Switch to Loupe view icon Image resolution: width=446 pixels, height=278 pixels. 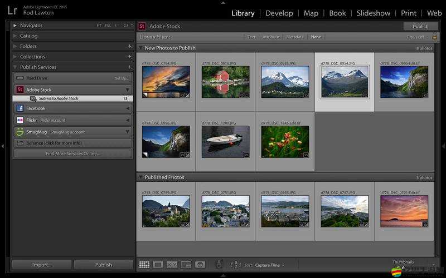(x=158, y=265)
